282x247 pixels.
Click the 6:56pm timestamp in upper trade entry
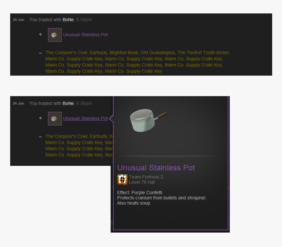[x=84, y=20]
